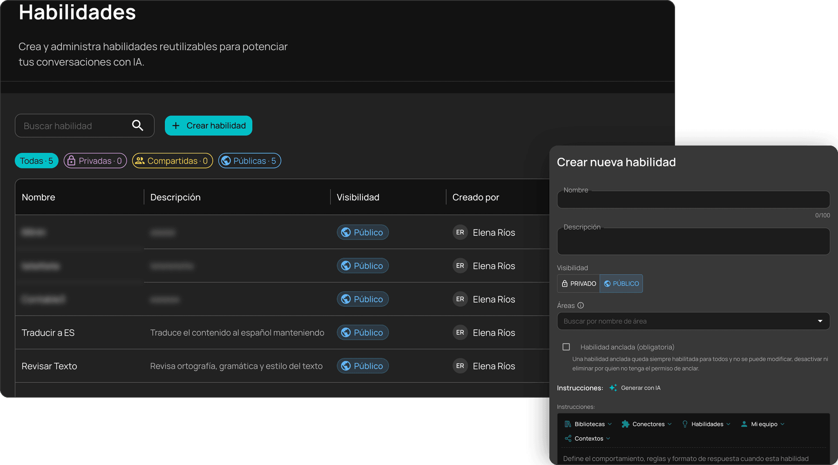Click the lock icon in Privadas filter

[x=71, y=161]
